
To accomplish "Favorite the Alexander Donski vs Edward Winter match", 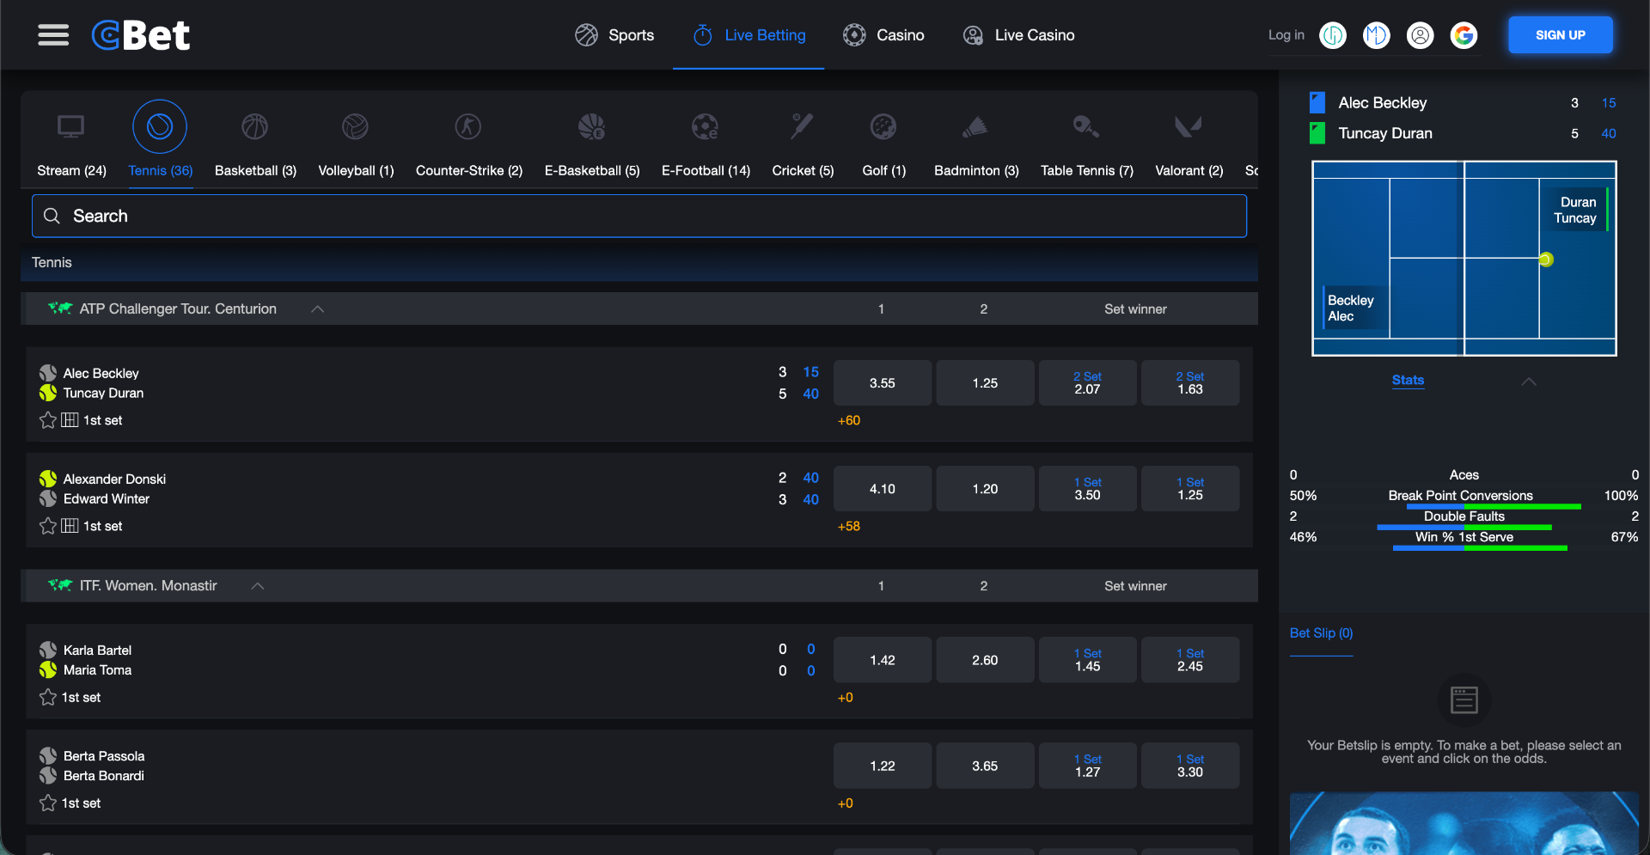I will (48, 526).
